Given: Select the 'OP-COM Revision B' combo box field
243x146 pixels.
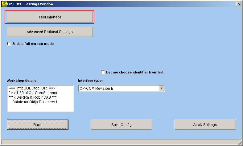Looking at the screenshot, I should 119,89.
